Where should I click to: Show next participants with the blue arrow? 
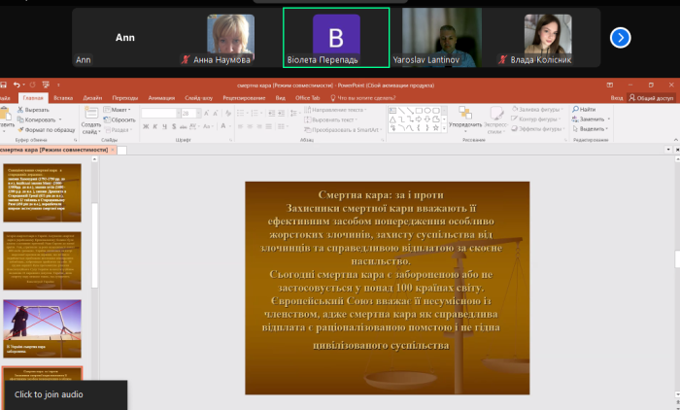pos(620,37)
